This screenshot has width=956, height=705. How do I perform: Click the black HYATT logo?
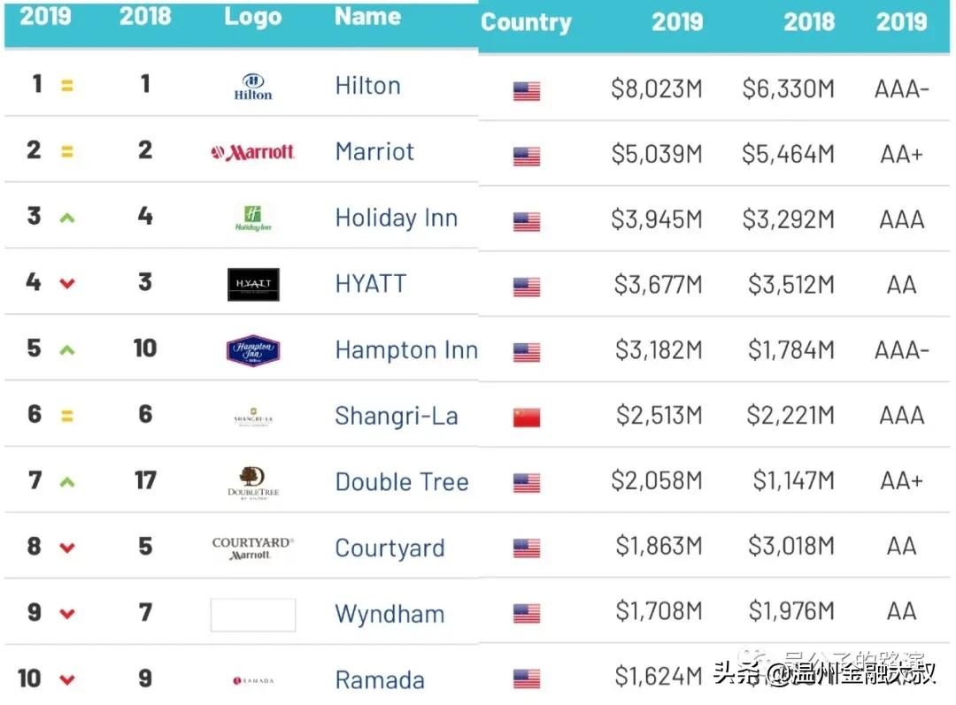(253, 284)
